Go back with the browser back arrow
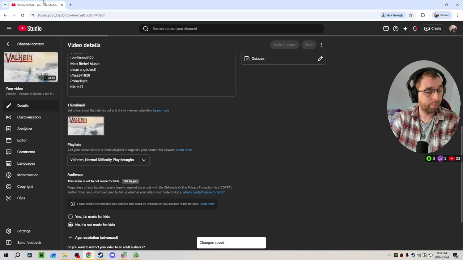The height and width of the screenshot is (260, 463). pos(5,15)
